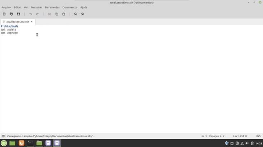
Task: Select the atualizacaoLinux.sh document tab
Action: 17,22
